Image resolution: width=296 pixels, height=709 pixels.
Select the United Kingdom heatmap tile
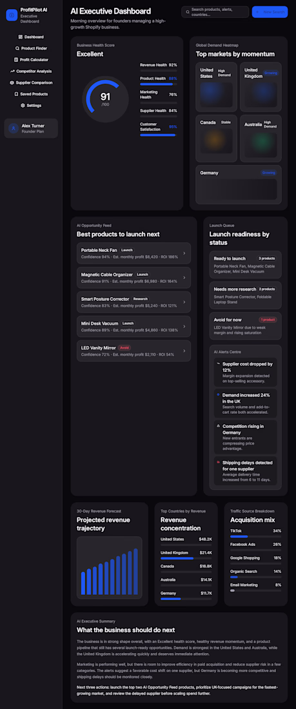click(x=261, y=87)
